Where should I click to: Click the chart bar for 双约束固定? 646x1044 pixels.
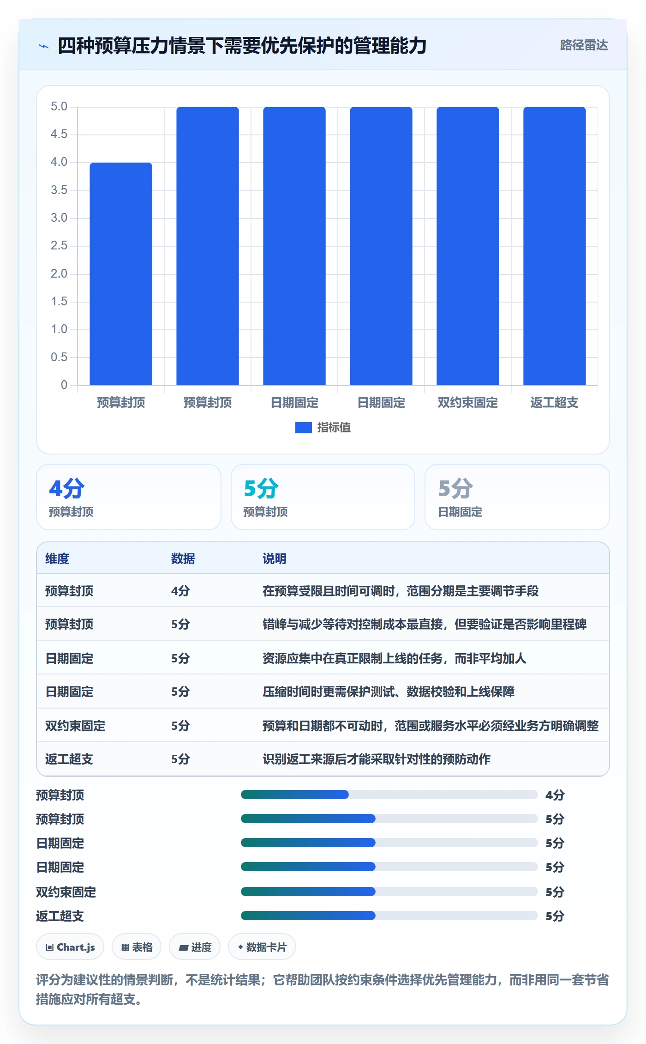coord(468,246)
